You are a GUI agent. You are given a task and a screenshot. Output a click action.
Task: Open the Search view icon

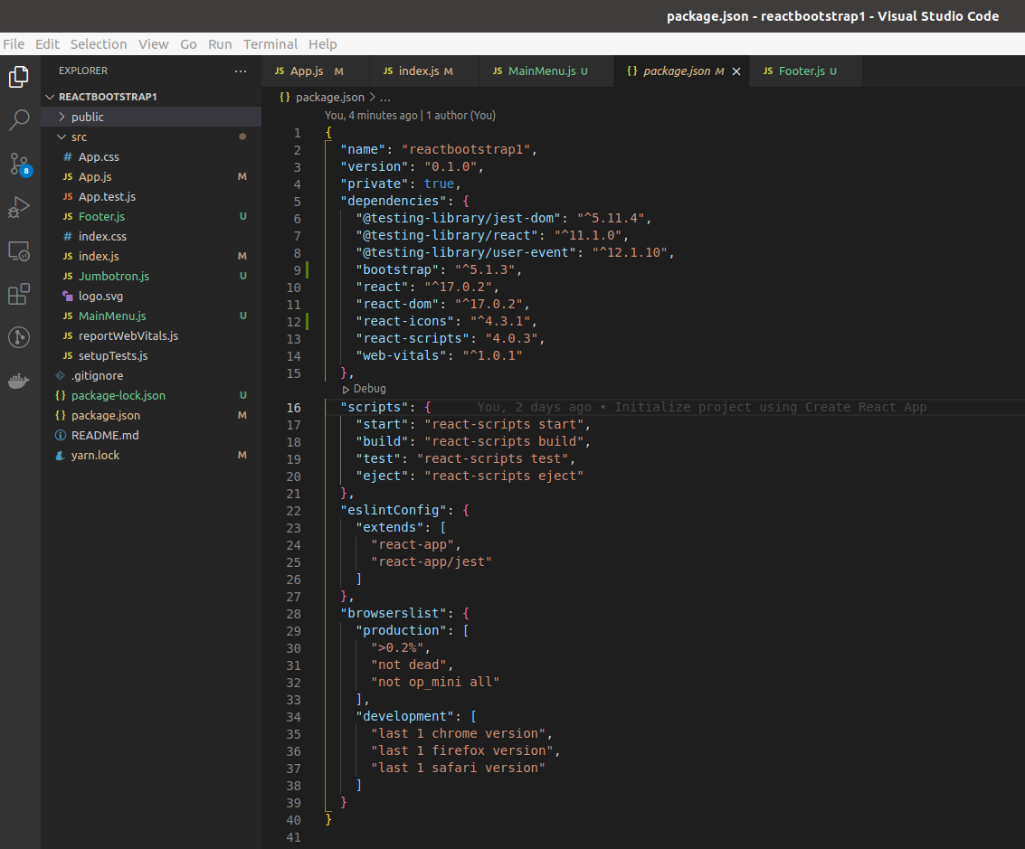point(19,120)
